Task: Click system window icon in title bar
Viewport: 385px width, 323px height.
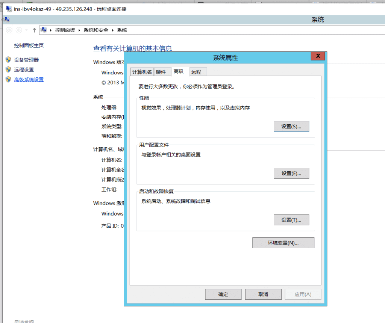Action: point(7,20)
